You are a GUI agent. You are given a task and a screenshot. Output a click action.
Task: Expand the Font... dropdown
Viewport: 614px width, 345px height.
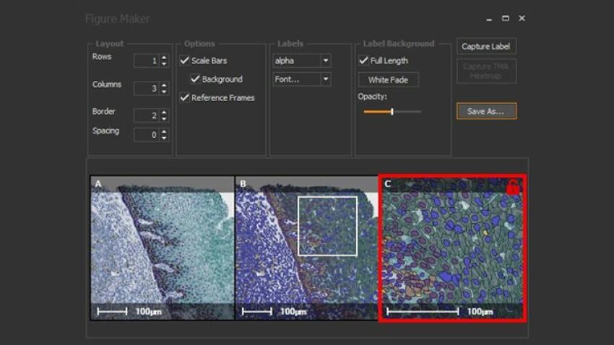coord(326,79)
